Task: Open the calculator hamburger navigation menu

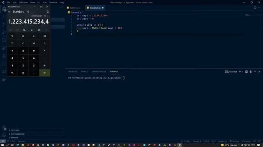Action: tap(9, 12)
